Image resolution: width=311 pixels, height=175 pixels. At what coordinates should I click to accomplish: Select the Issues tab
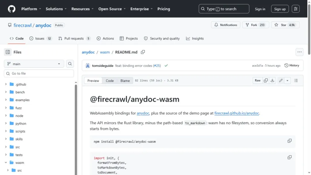(41, 39)
